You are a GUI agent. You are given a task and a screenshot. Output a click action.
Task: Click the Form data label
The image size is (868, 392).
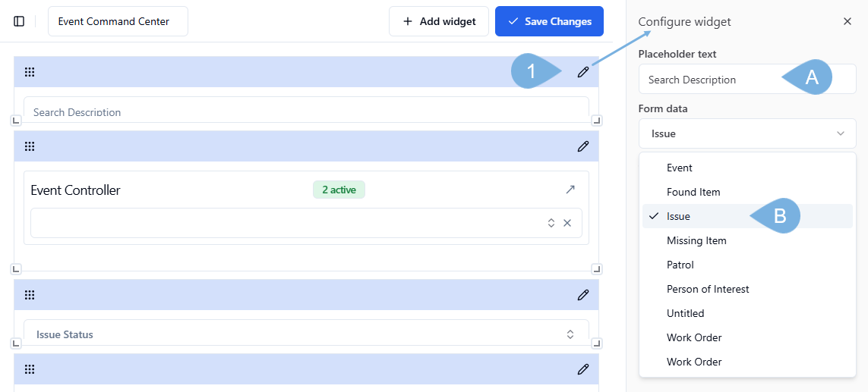[x=663, y=108]
